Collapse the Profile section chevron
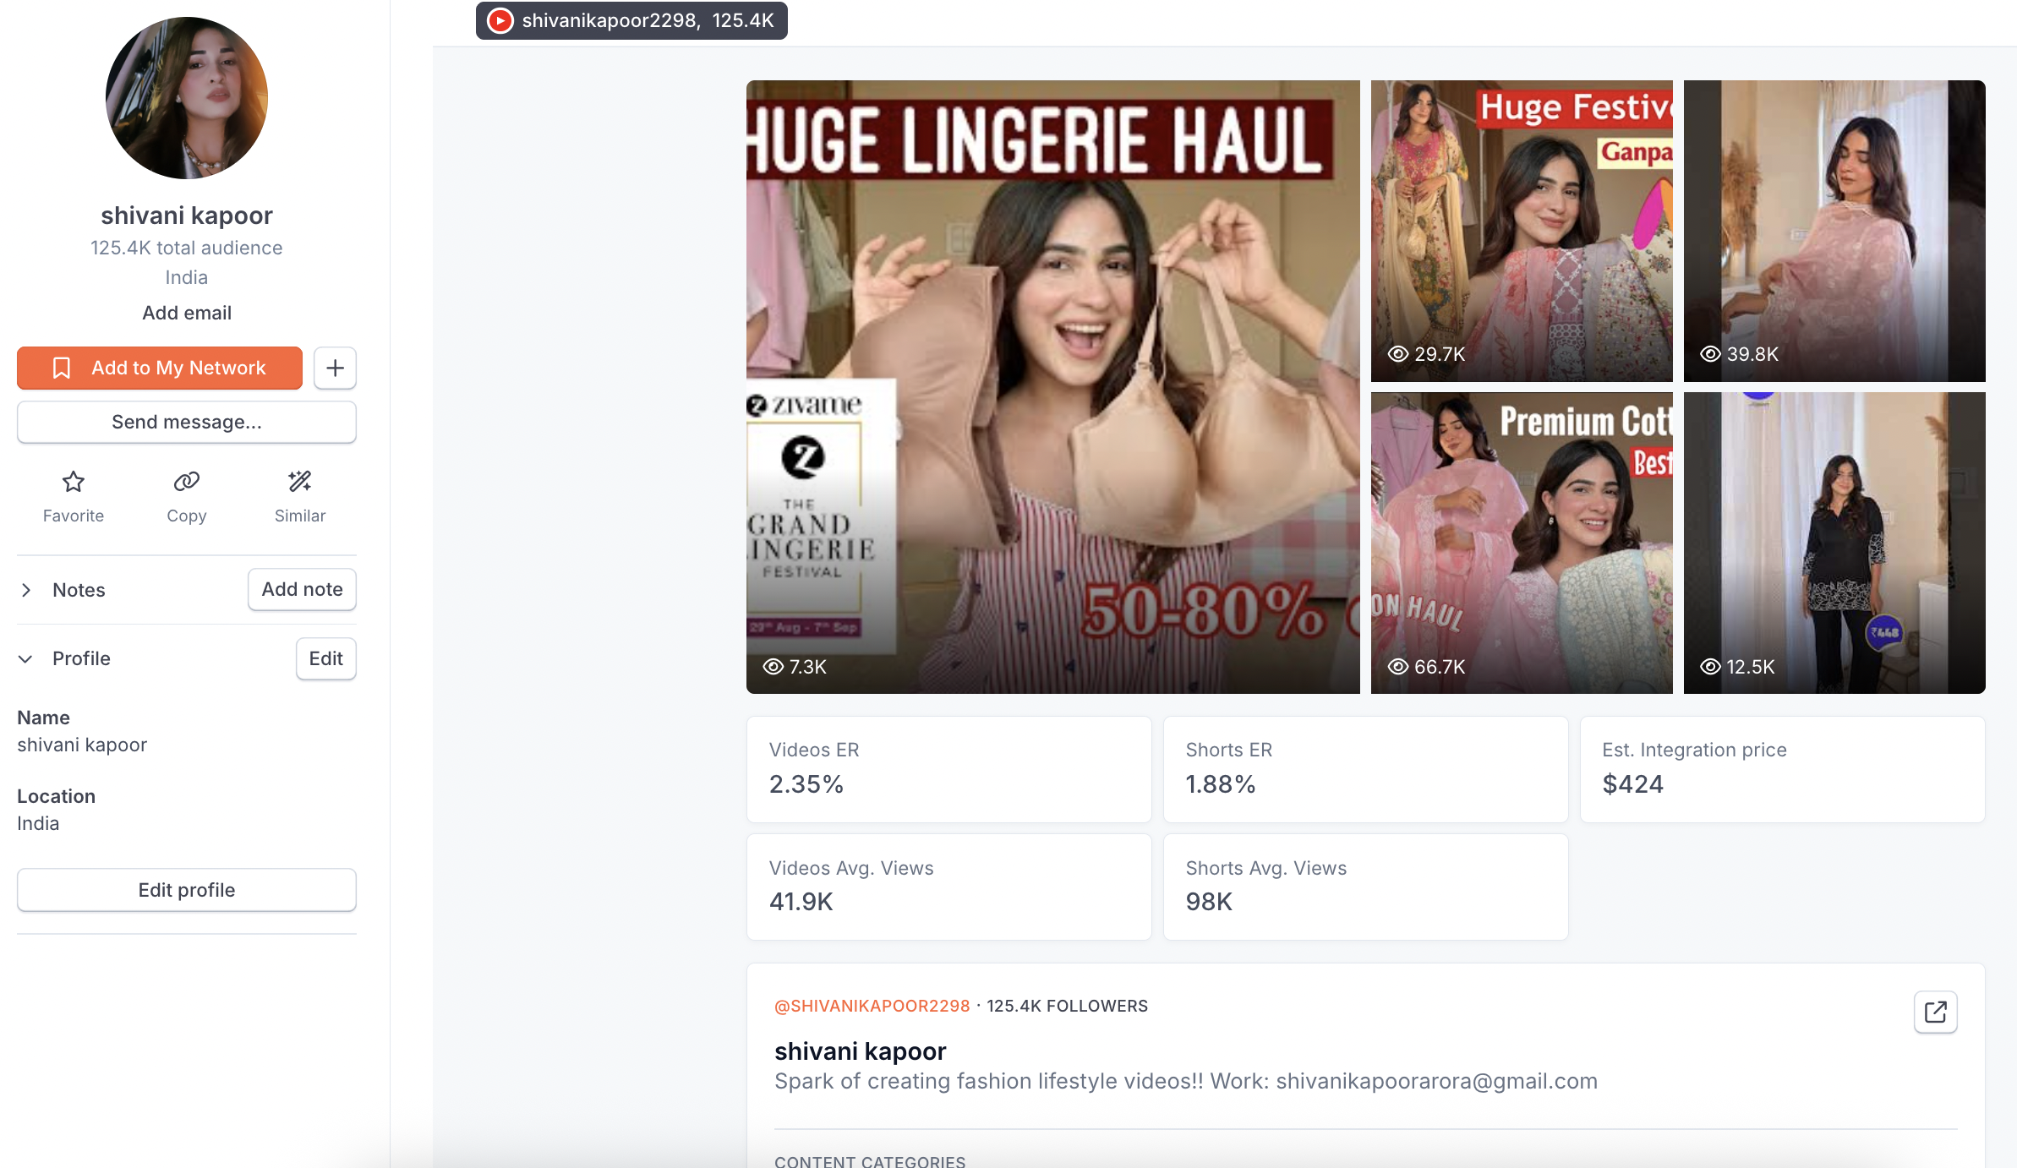This screenshot has width=2017, height=1168. (26, 658)
